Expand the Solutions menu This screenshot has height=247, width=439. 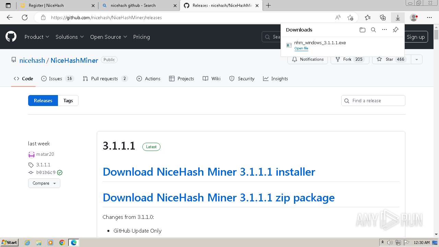(70, 37)
